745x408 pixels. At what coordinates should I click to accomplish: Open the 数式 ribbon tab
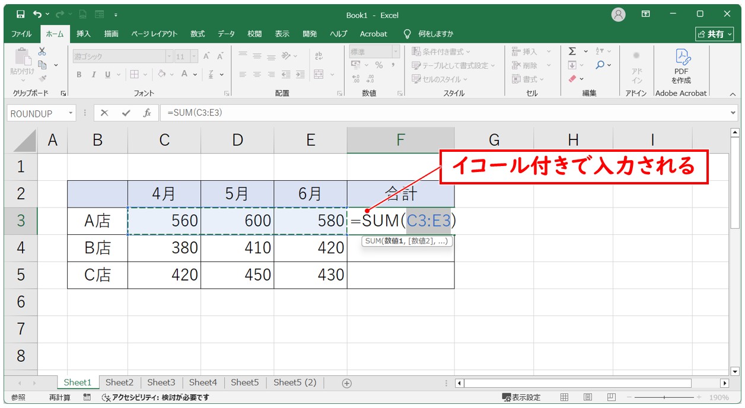(198, 34)
